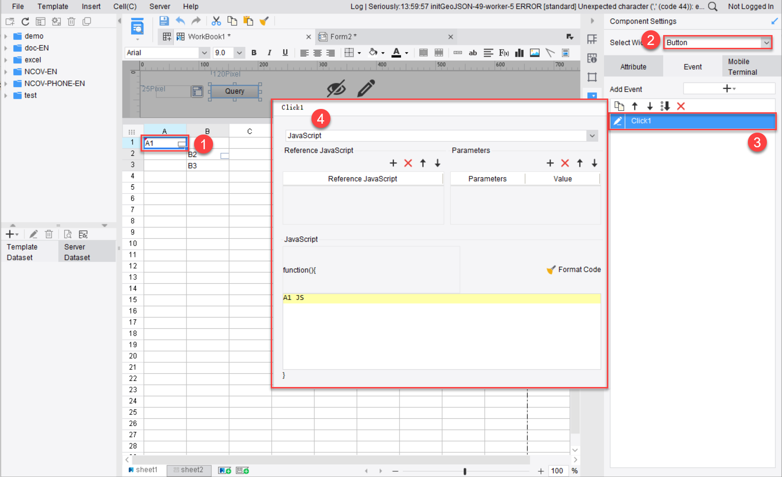Adjust the zoom slider handle
The height and width of the screenshot is (477, 782).
[465, 471]
